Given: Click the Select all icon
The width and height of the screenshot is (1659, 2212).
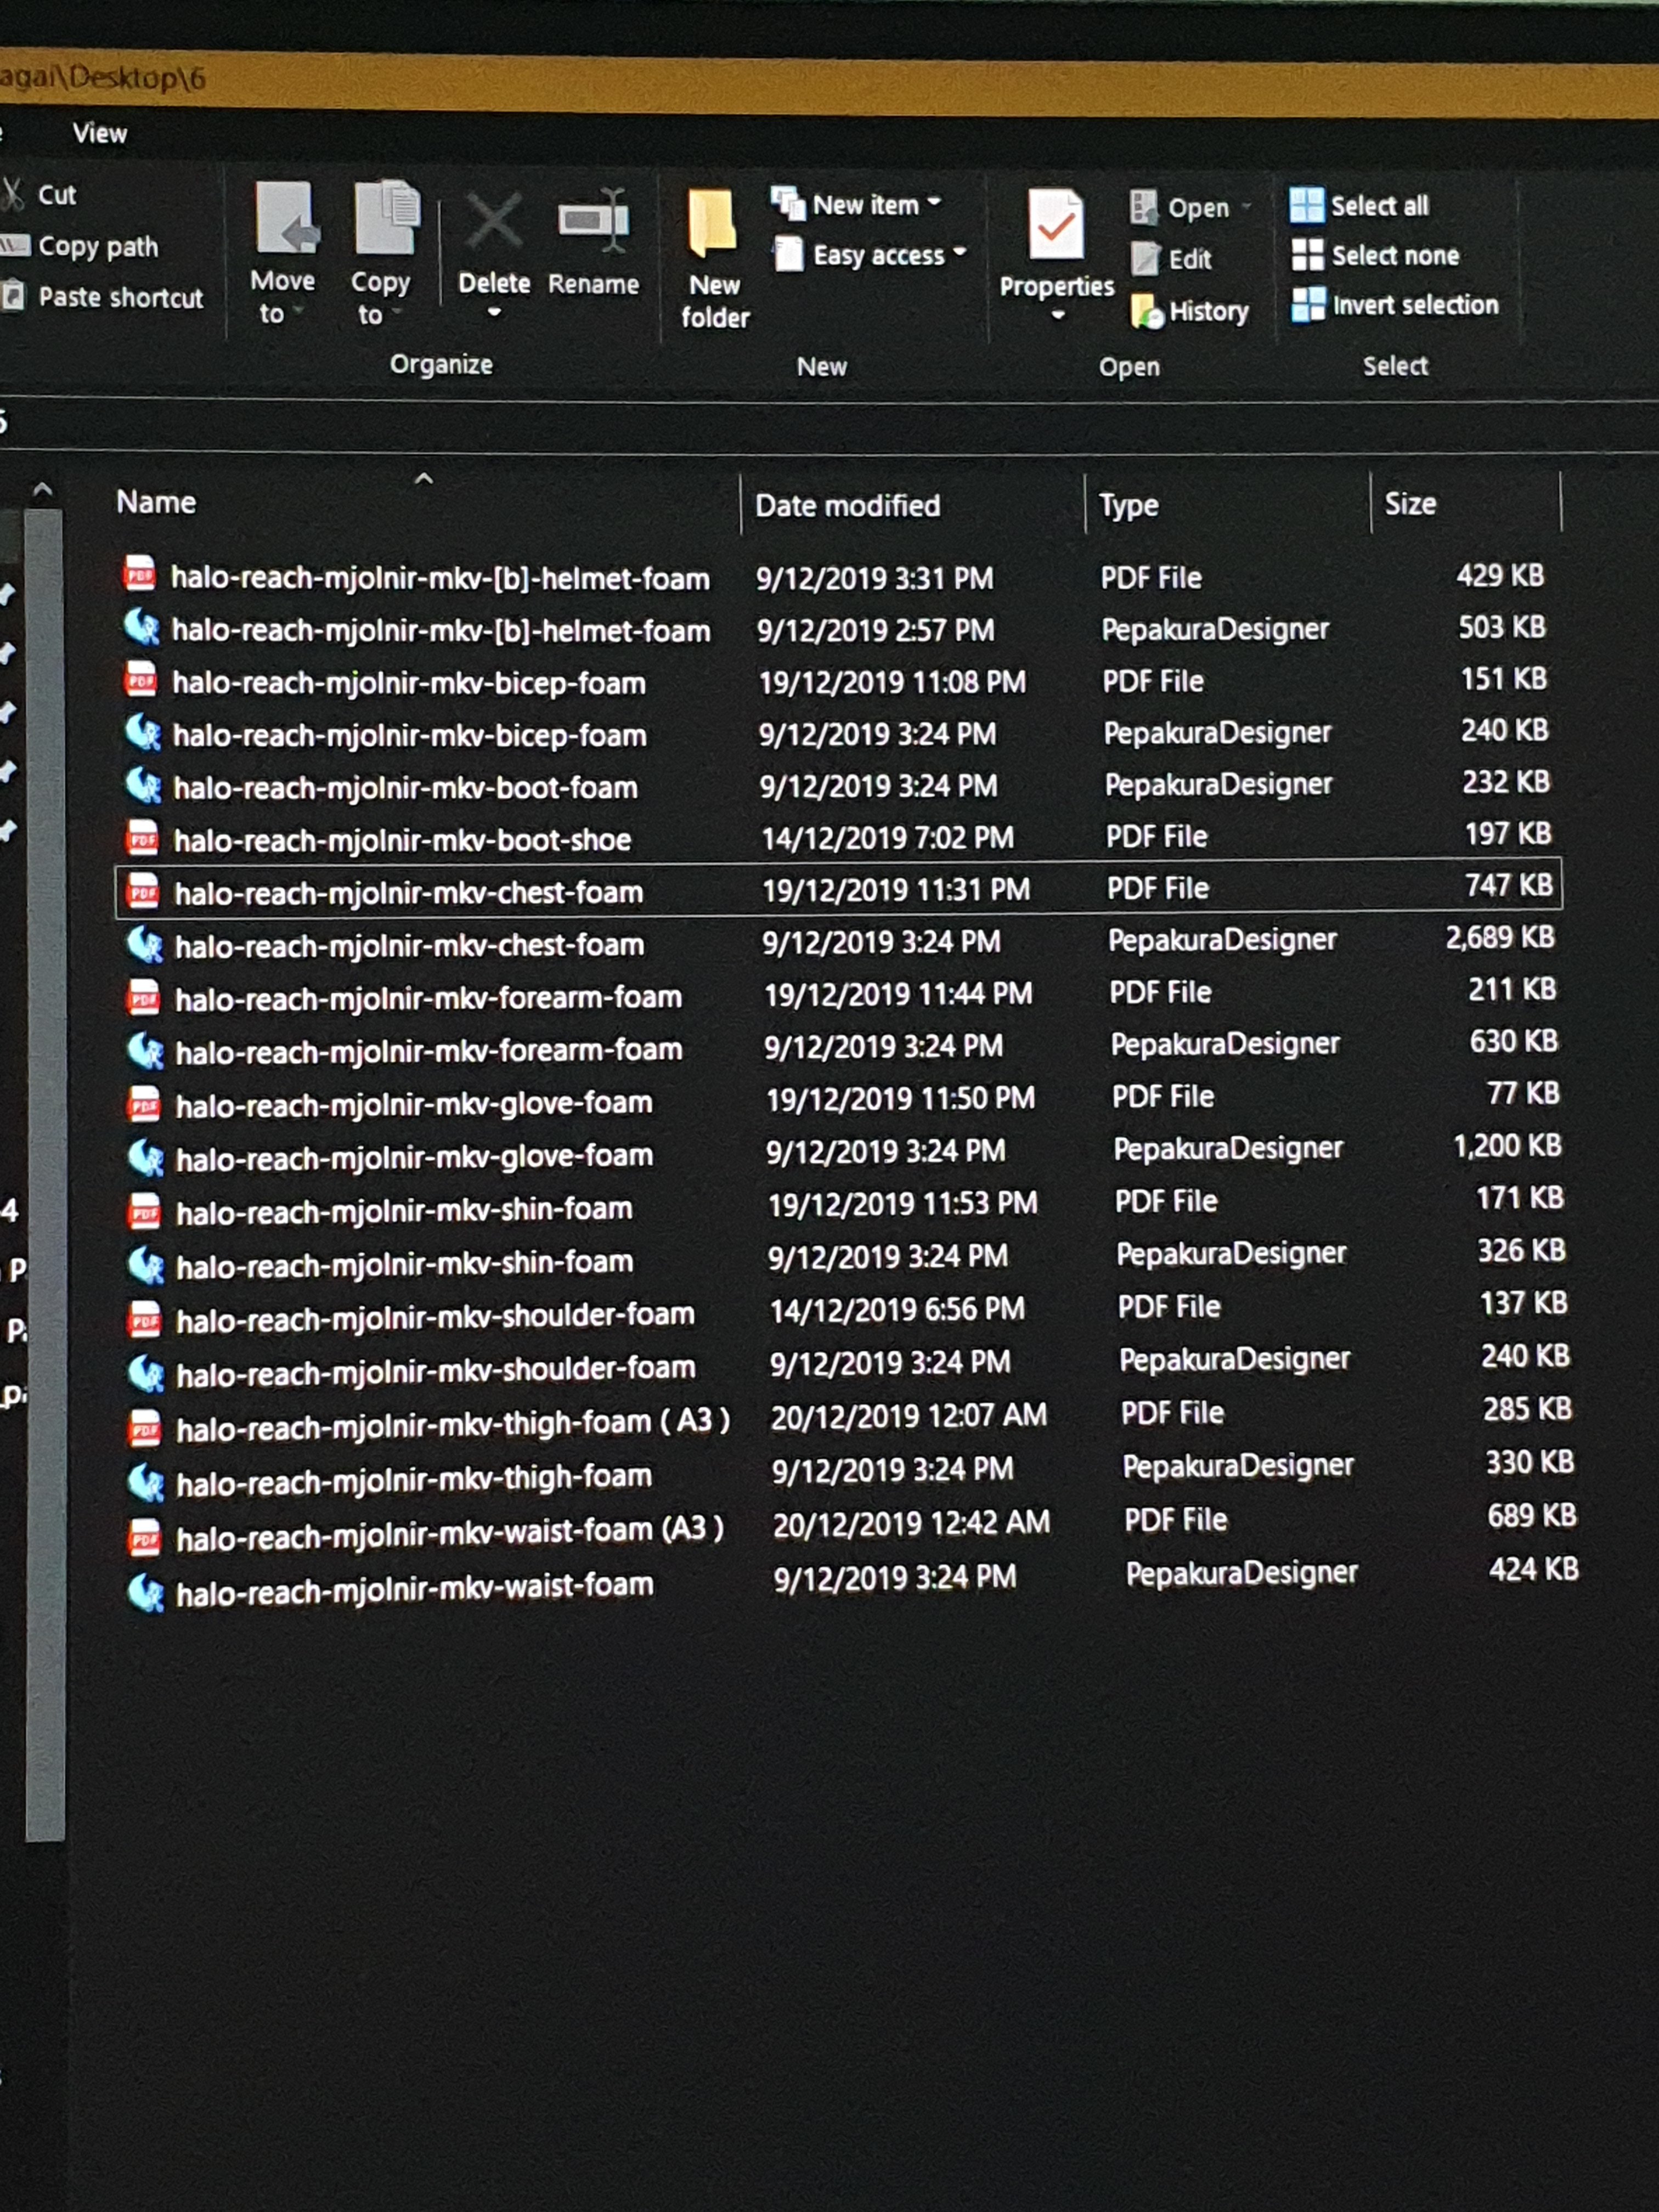Looking at the screenshot, I should 1307,205.
